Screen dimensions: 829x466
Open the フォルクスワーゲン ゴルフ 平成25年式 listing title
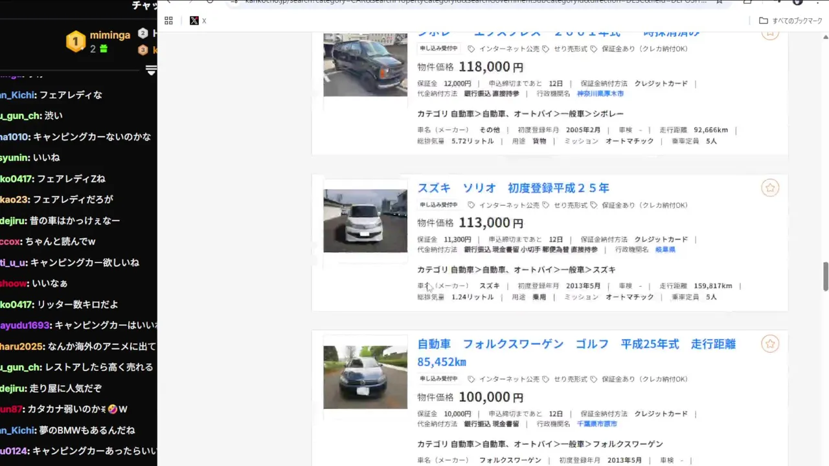[576, 353]
